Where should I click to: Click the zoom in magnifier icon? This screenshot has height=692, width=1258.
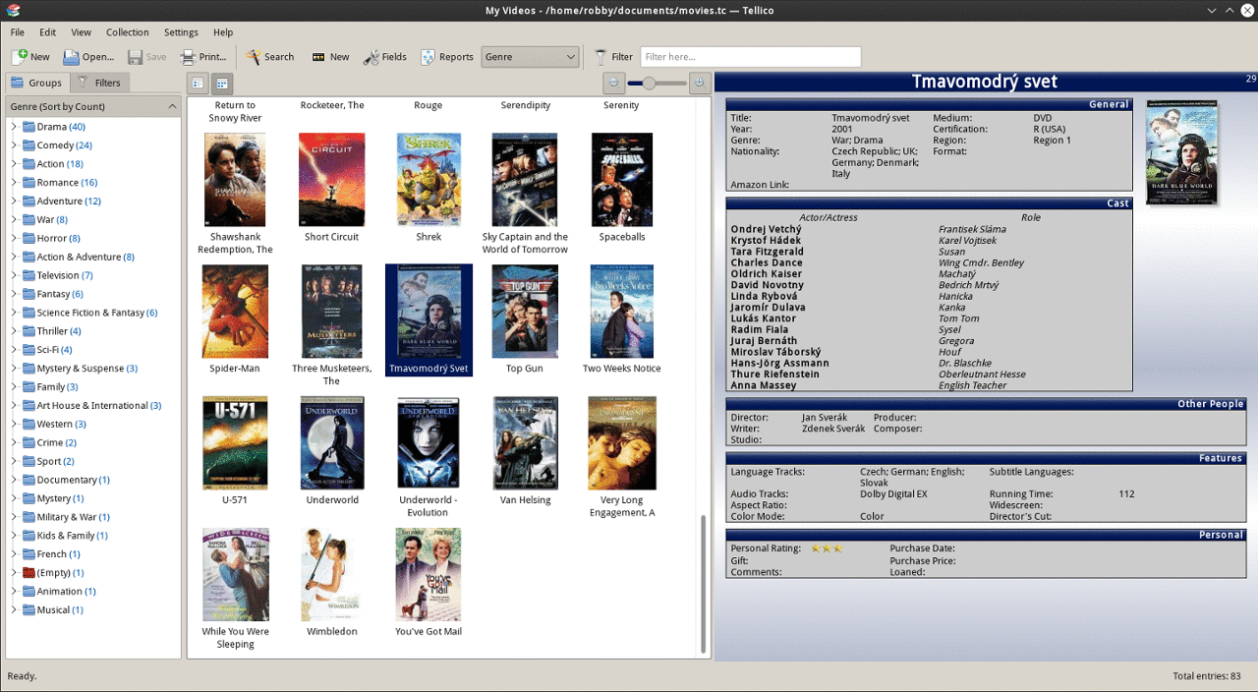click(x=699, y=84)
